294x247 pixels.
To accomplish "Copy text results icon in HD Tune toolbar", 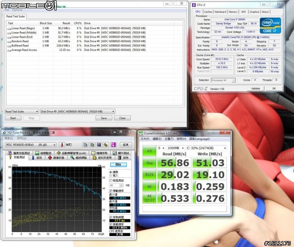I will pos(85,145).
